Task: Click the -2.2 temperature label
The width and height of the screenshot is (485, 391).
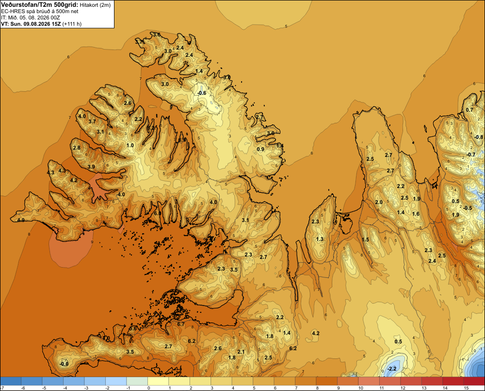Action: [392, 369]
